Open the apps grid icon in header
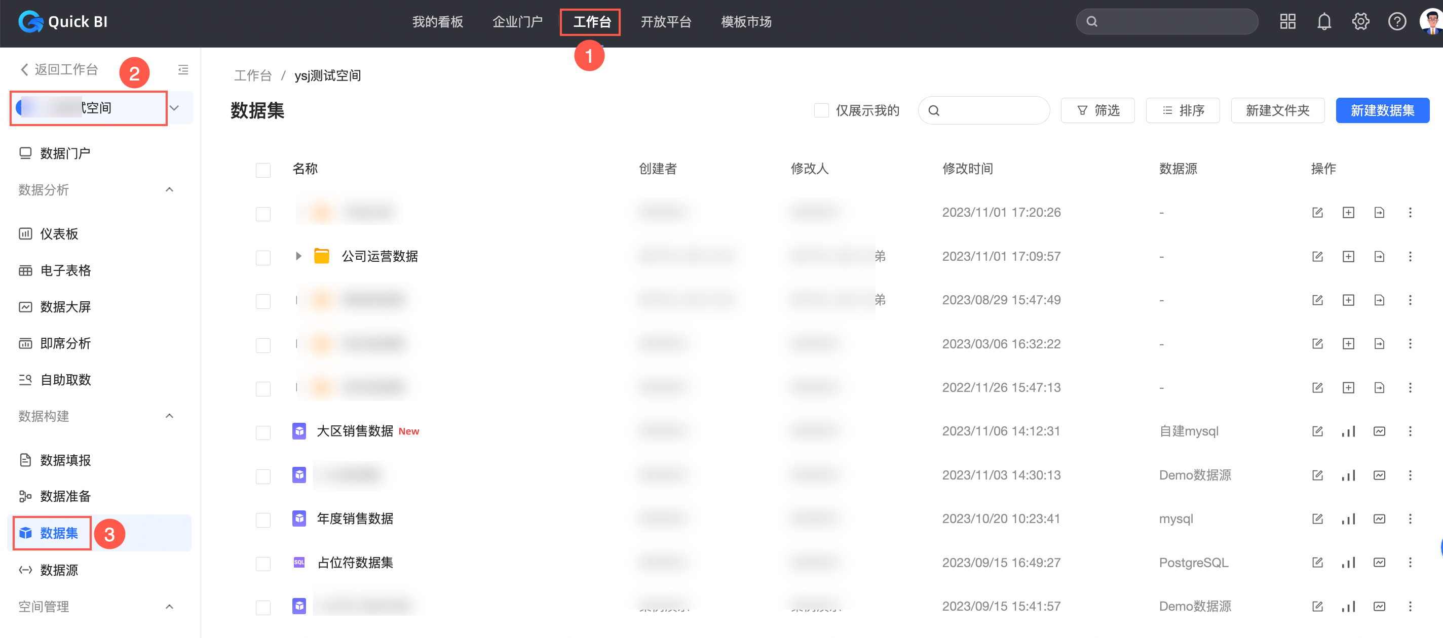This screenshot has width=1443, height=638. [x=1287, y=22]
